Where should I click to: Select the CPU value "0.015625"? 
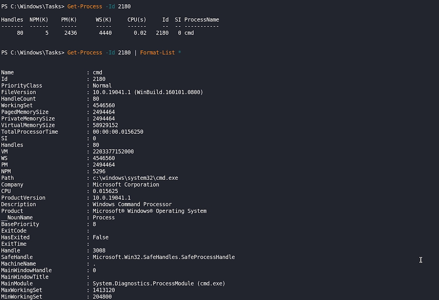coord(105,191)
